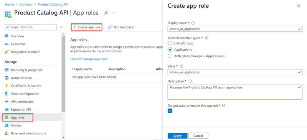Open How do I assign App roles link
This screenshot has width=307, height=140.
point(89,59)
